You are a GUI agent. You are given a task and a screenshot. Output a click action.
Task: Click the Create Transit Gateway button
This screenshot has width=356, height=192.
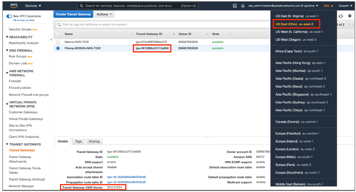coord(73,14)
